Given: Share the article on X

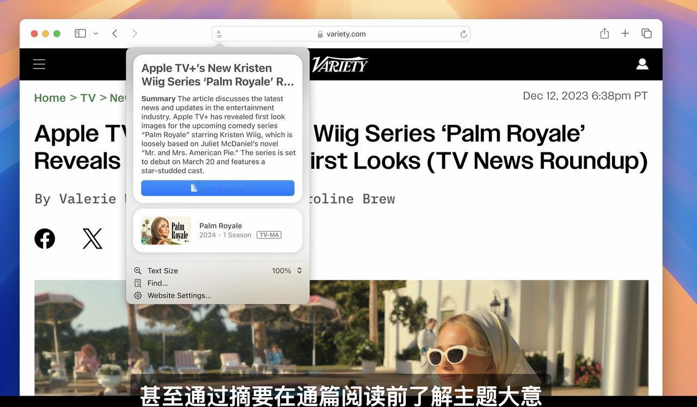Looking at the screenshot, I should pos(93,238).
